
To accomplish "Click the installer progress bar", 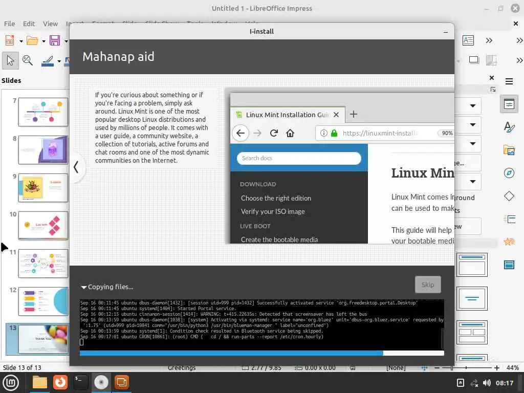I will 261,353.
